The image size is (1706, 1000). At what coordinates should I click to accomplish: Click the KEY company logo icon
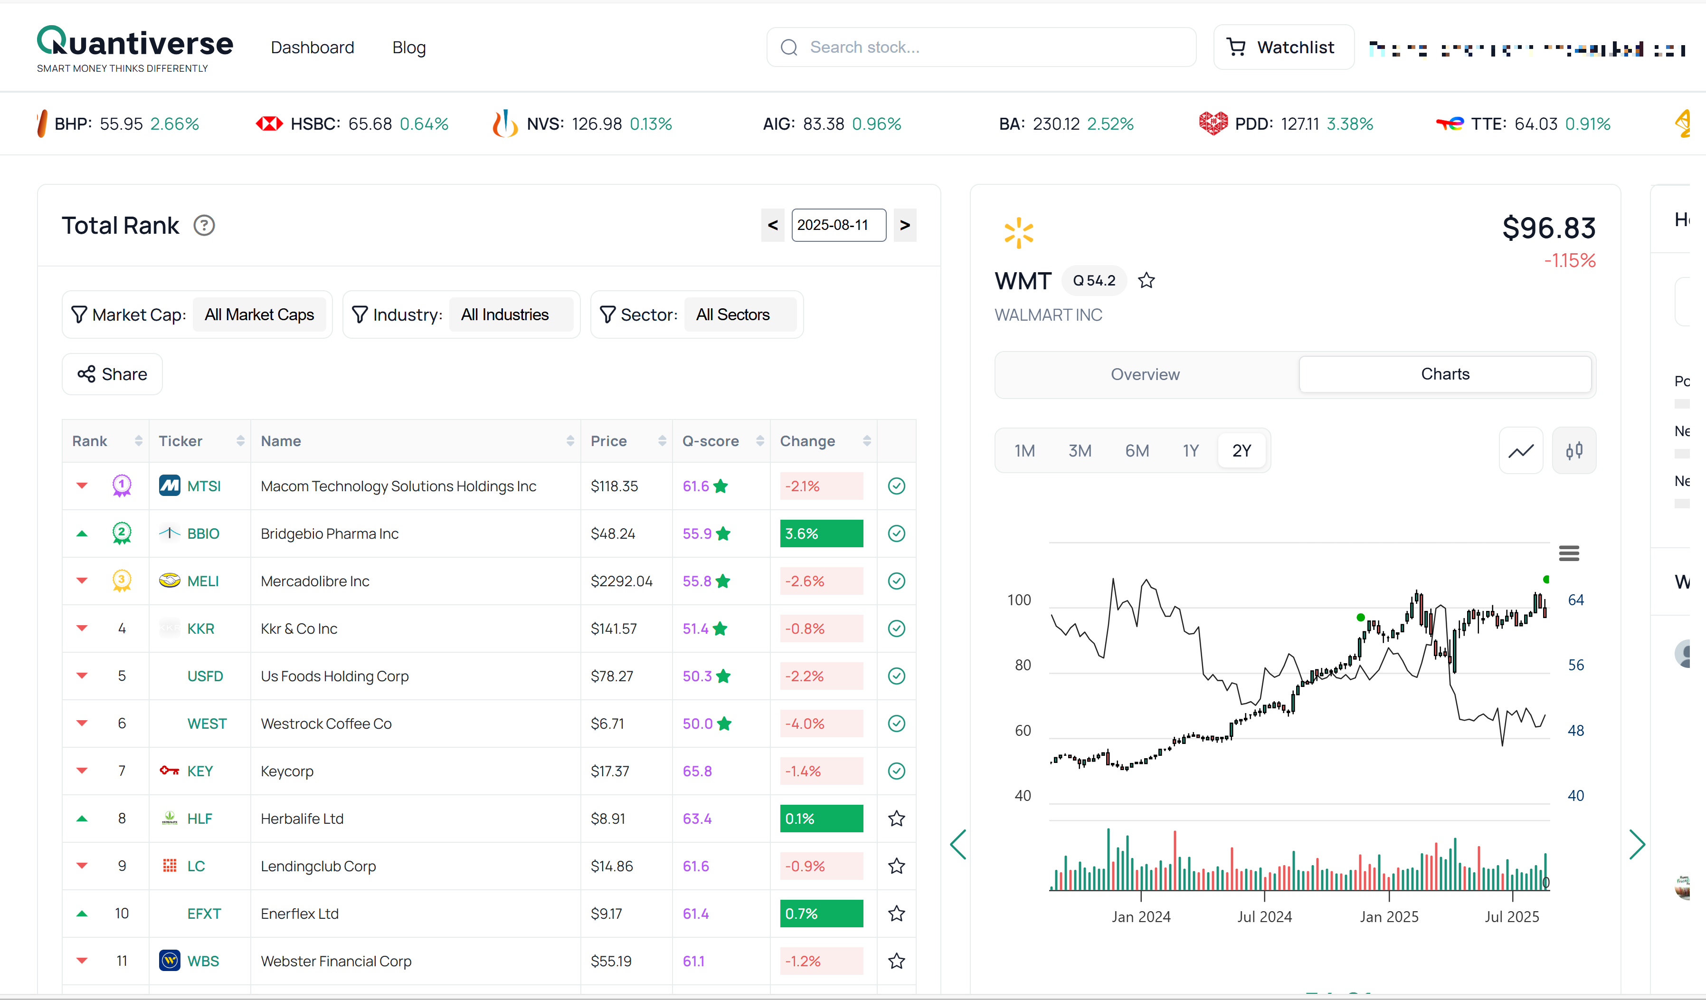(x=169, y=771)
